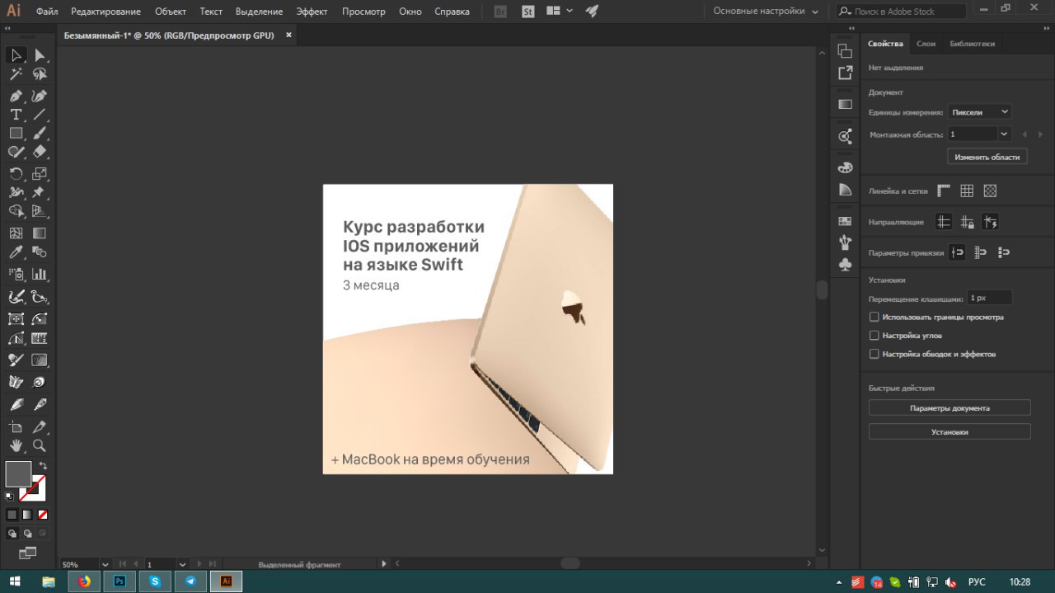
Task: Select the Symbol Sprayer tool
Action: point(16,274)
